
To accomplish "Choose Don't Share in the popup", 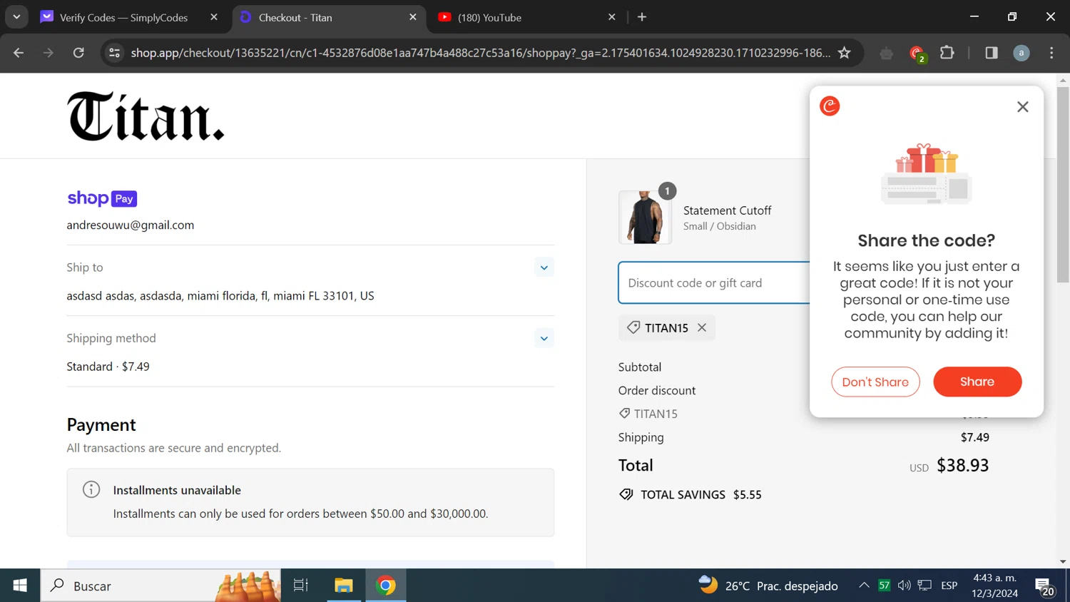I will tap(875, 382).
